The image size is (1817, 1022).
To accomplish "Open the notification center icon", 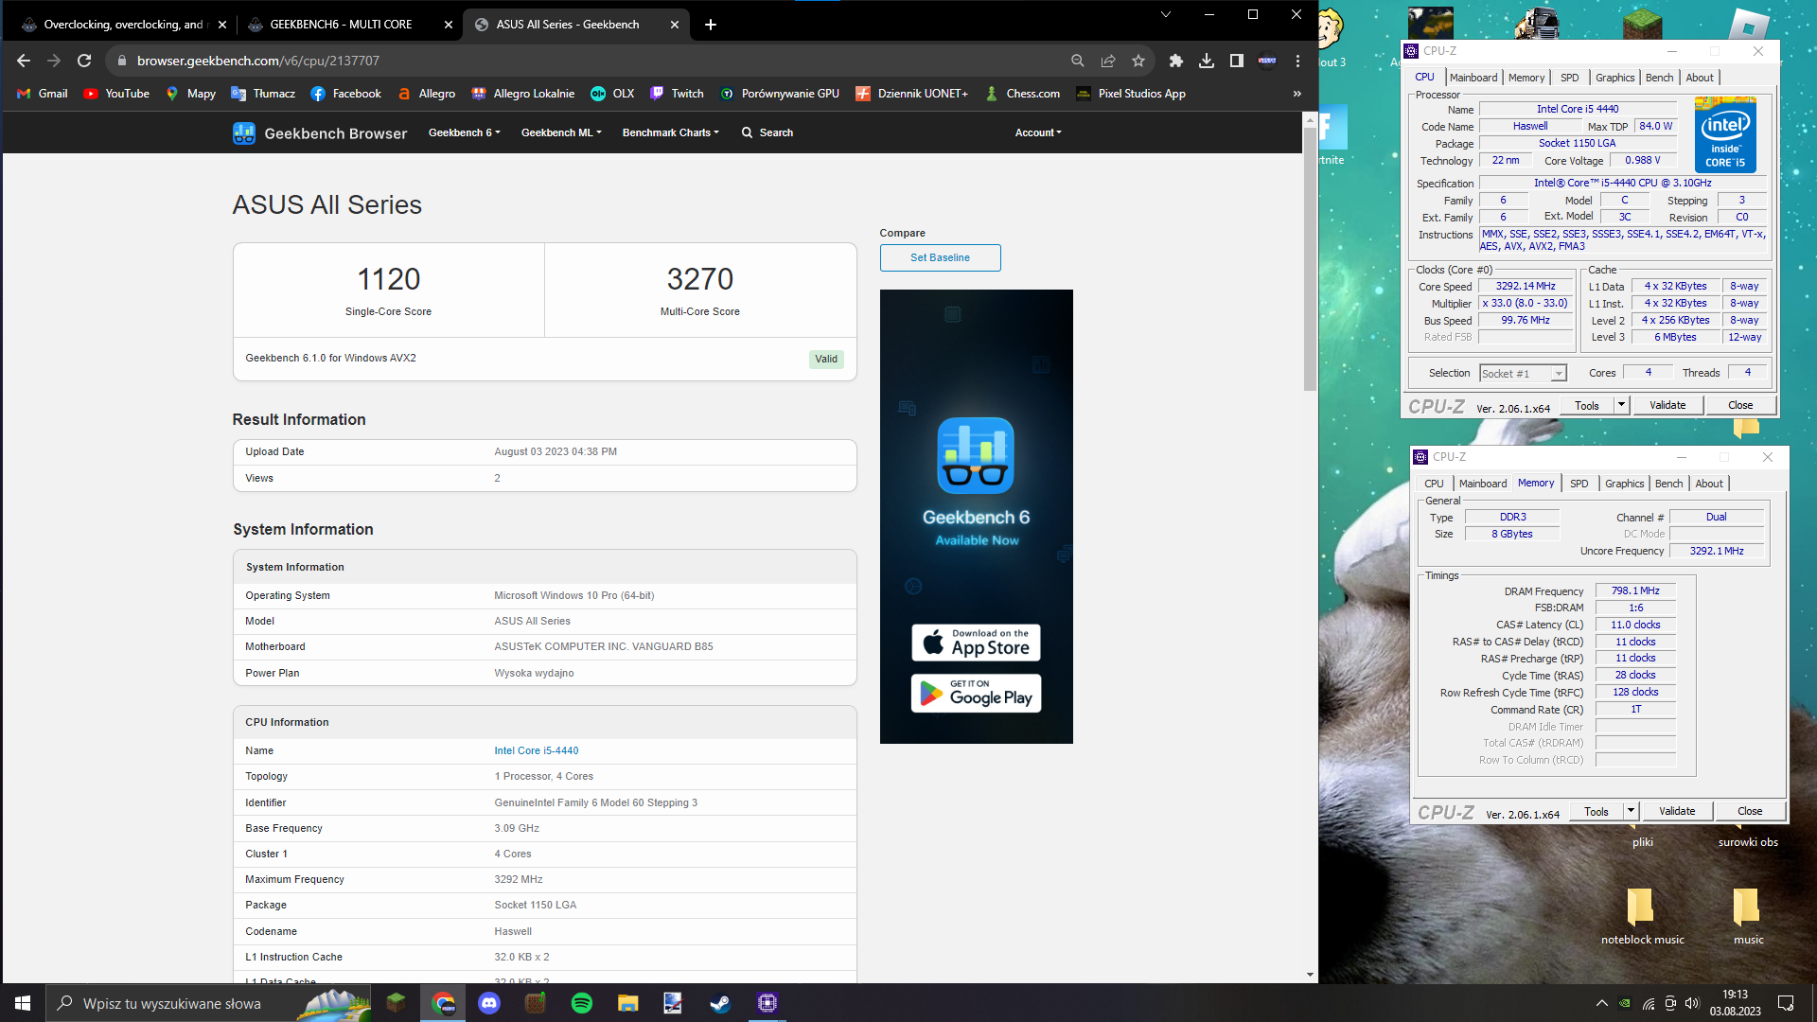I will coord(1786,1003).
